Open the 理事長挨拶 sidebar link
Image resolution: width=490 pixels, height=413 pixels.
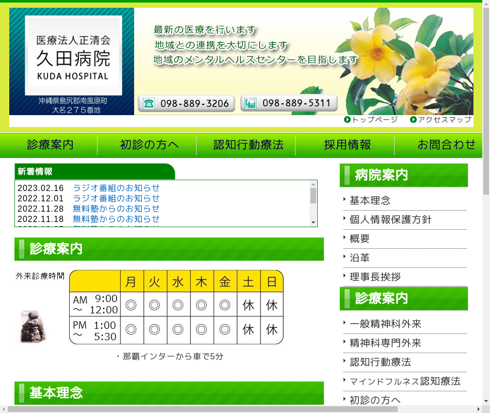[375, 277]
